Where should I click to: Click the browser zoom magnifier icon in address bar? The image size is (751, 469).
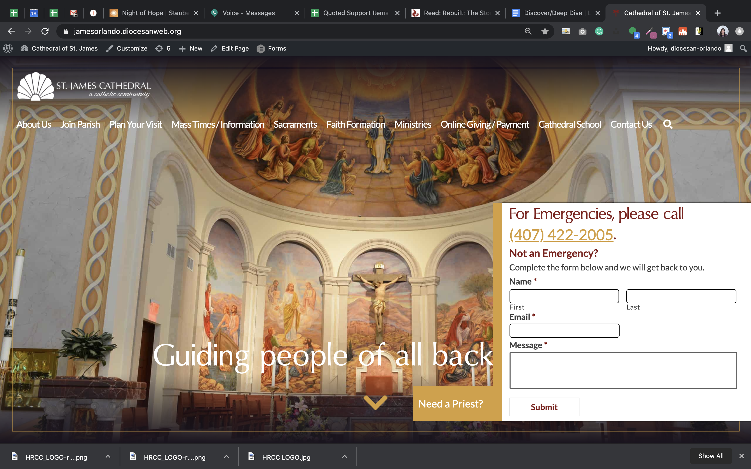click(x=528, y=31)
